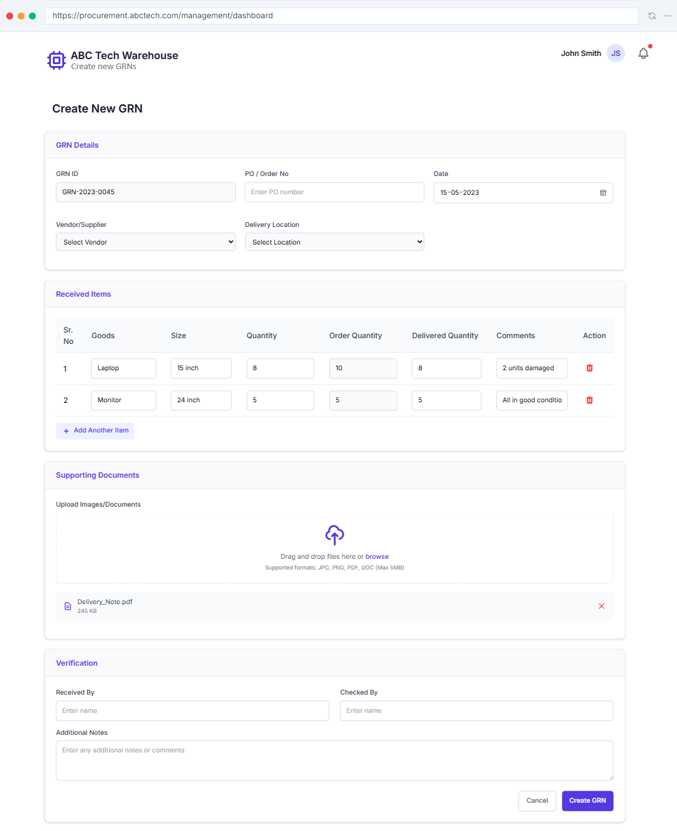Click the Date field showing 15-05-2023
Viewport: 677px width, 831px height.
[523, 193]
